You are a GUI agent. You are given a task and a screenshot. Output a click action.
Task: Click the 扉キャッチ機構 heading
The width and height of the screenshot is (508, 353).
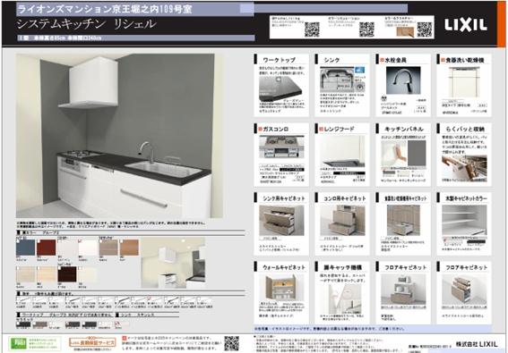(x=343, y=267)
